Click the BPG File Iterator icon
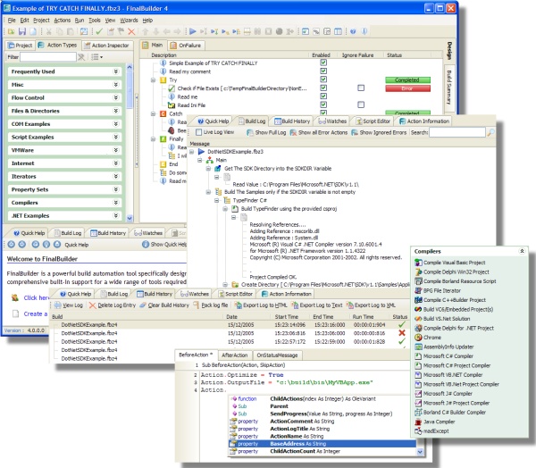The image size is (536, 468). pyautogui.click(x=418, y=290)
